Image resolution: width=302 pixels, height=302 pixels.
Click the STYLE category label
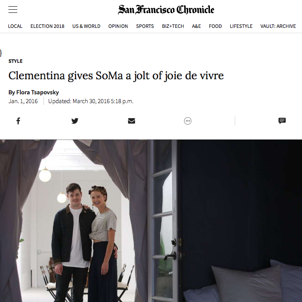click(15, 61)
